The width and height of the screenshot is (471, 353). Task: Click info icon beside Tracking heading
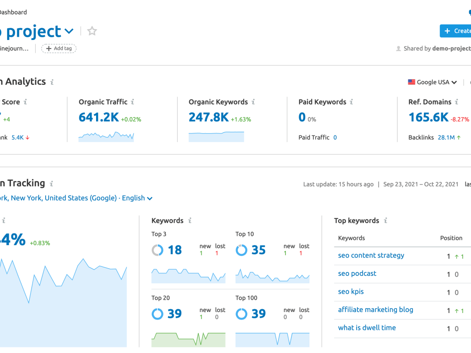[x=51, y=184]
